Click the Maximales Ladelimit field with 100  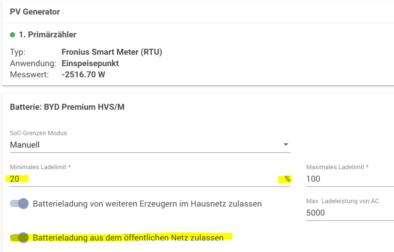click(x=350, y=179)
